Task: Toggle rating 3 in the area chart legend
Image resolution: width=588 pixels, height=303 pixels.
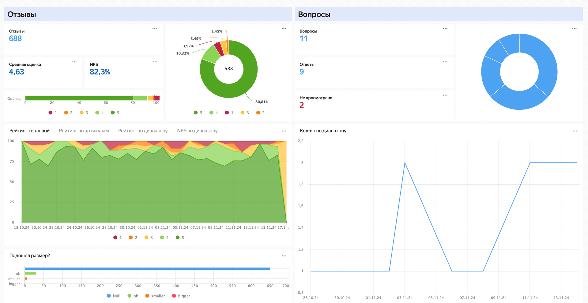Action: pyautogui.click(x=149, y=237)
